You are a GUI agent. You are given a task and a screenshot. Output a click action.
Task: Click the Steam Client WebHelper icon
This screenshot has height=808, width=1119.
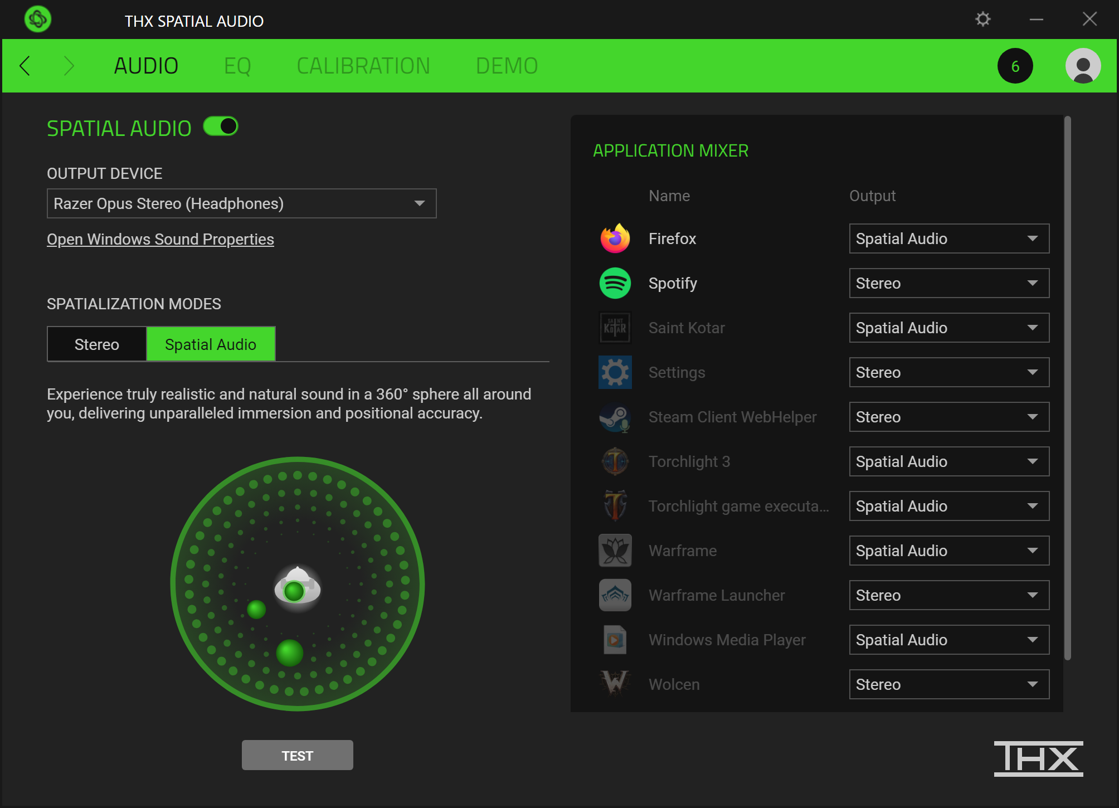615,417
